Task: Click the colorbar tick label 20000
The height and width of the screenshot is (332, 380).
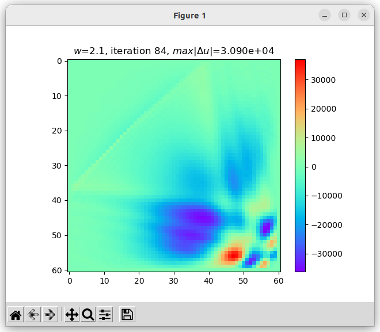Action: (324, 109)
